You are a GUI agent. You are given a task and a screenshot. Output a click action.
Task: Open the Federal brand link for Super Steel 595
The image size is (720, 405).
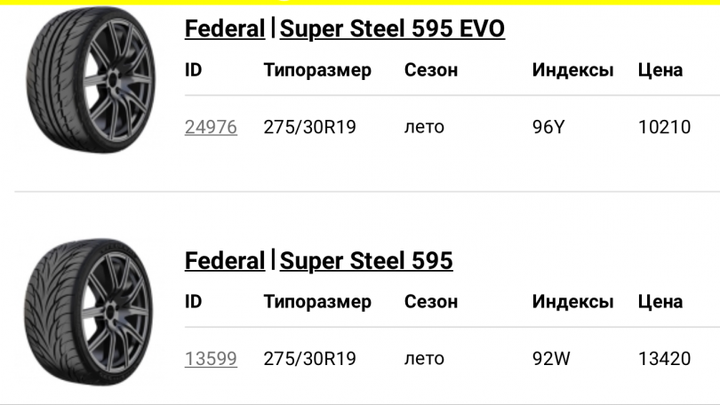[x=225, y=261]
